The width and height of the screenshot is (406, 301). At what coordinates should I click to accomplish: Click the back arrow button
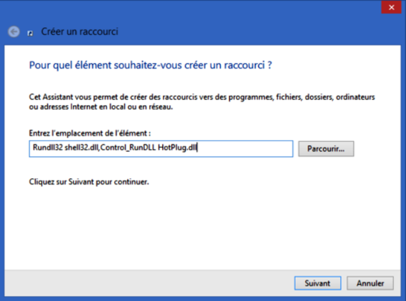(x=14, y=32)
